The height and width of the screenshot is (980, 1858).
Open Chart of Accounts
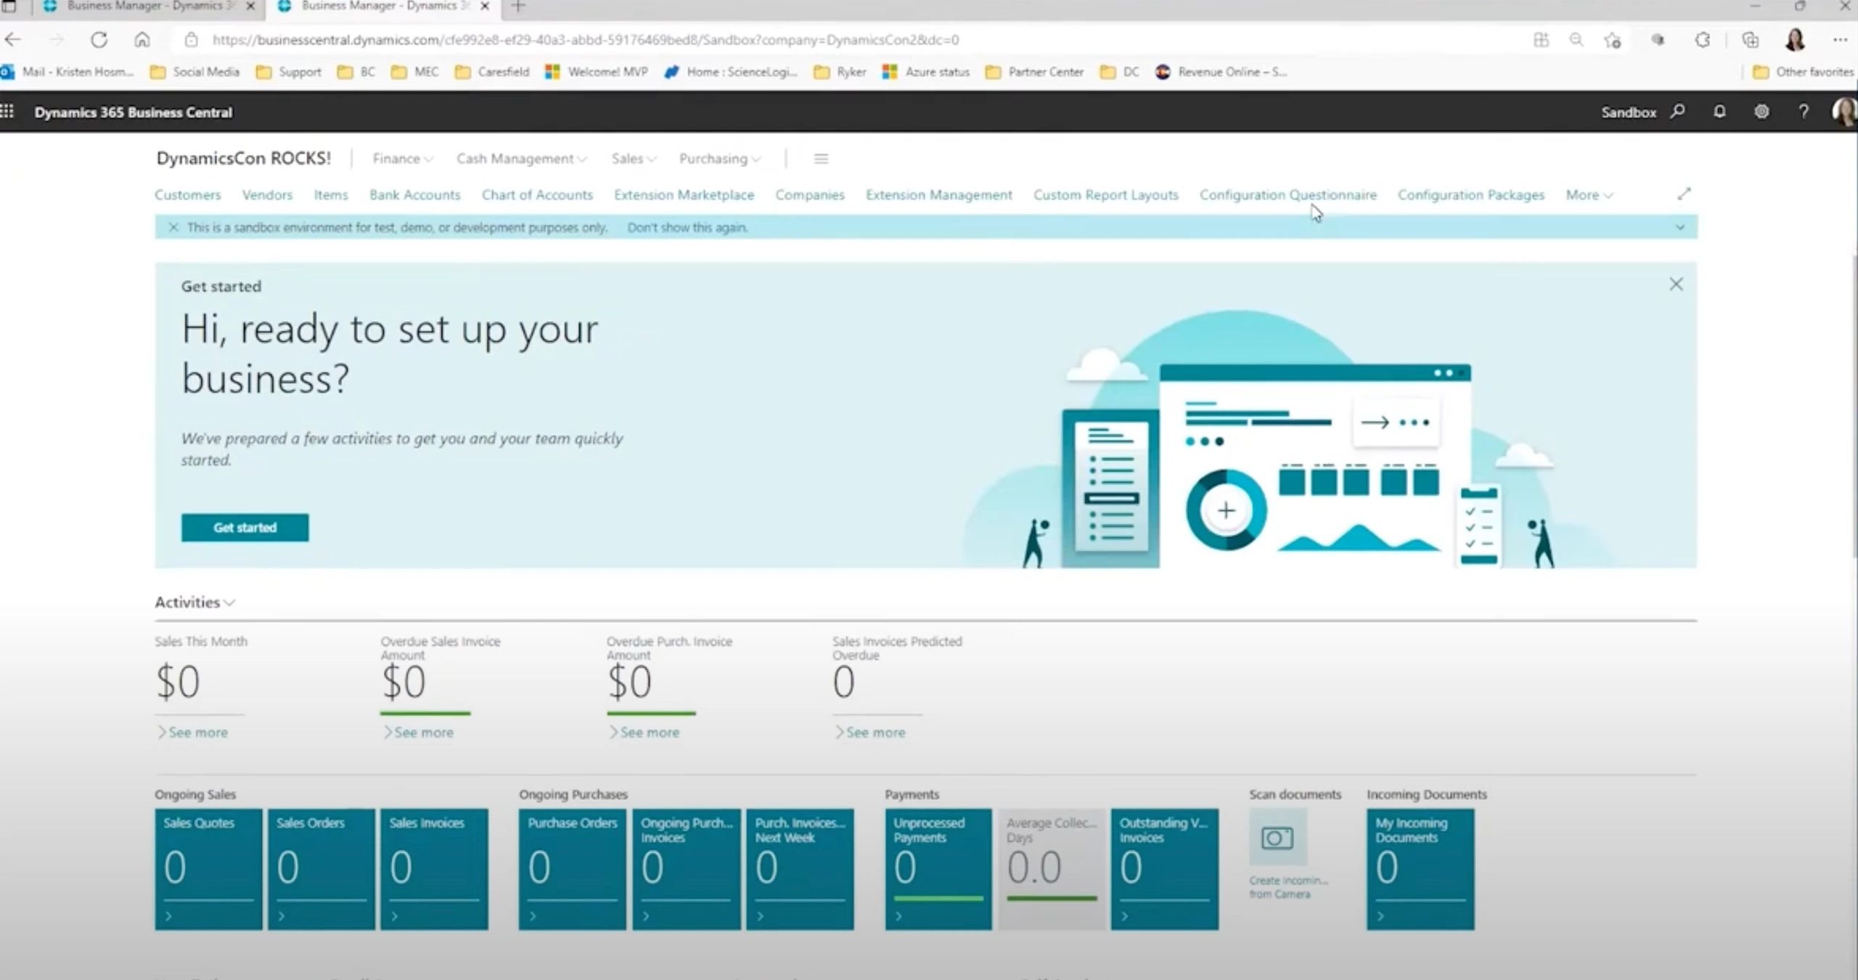coord(537,195)
